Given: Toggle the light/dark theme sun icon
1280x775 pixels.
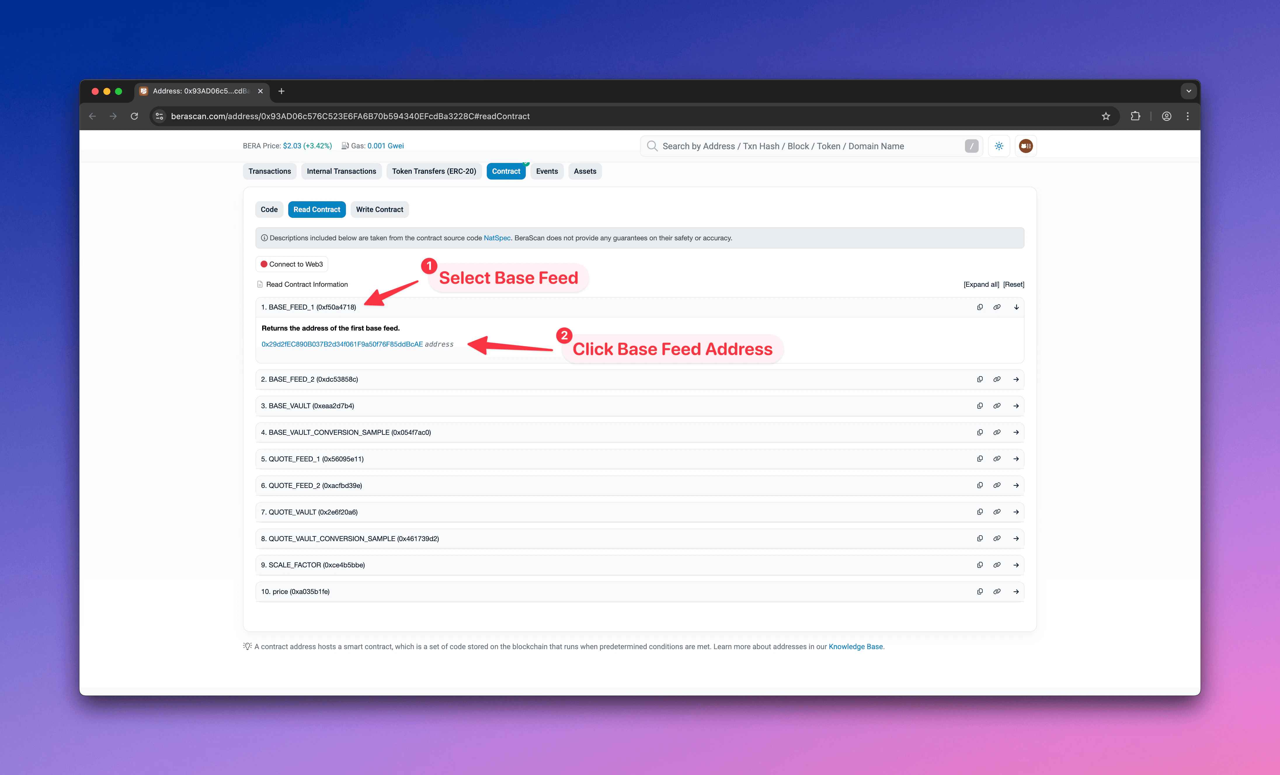Looking at the screenshot, I should (999, 146).
